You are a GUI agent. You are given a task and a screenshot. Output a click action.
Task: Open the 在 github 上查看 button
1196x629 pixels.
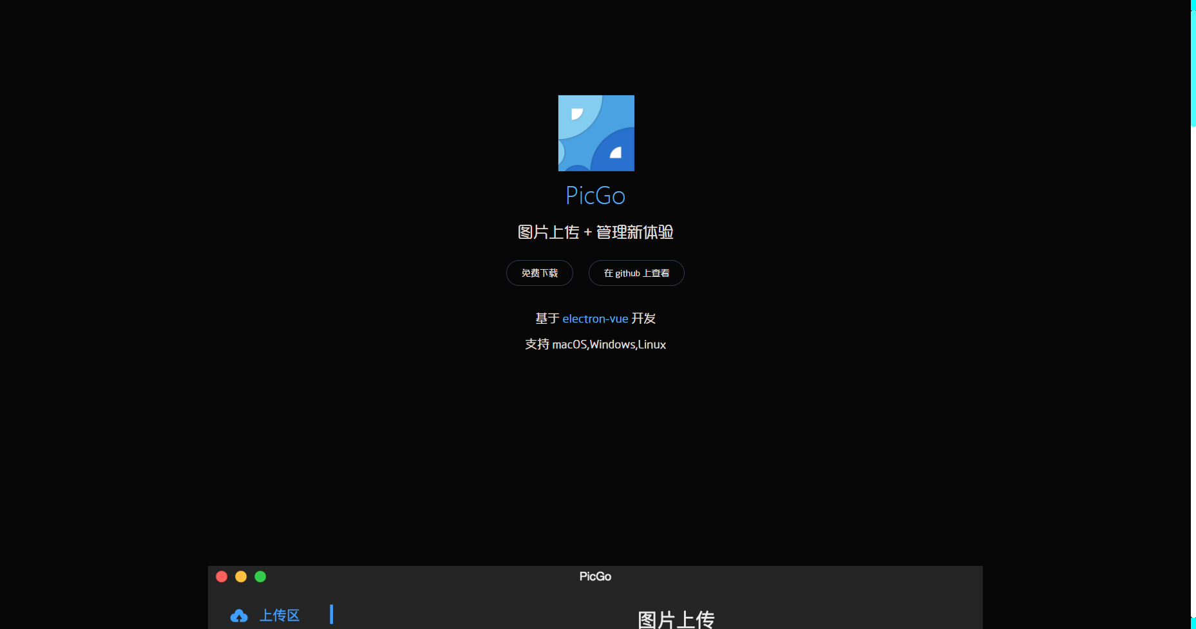(x=636, y=273)
